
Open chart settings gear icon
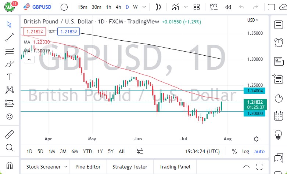point(256,139)
